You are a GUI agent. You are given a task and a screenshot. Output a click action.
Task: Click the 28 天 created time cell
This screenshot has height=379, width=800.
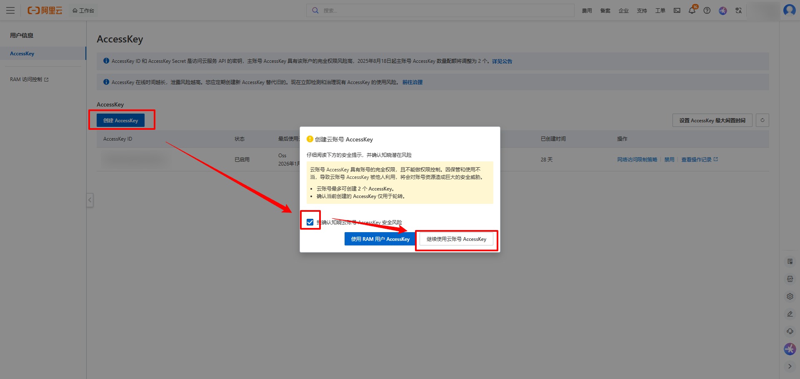(x=547, y=160)
